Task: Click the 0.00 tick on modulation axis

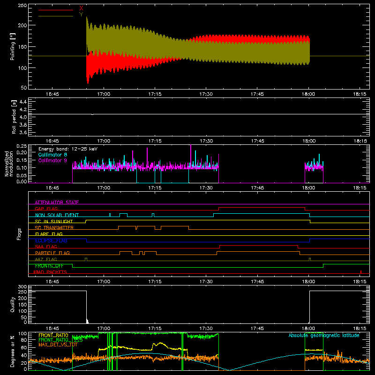Action: click(22, 181)
